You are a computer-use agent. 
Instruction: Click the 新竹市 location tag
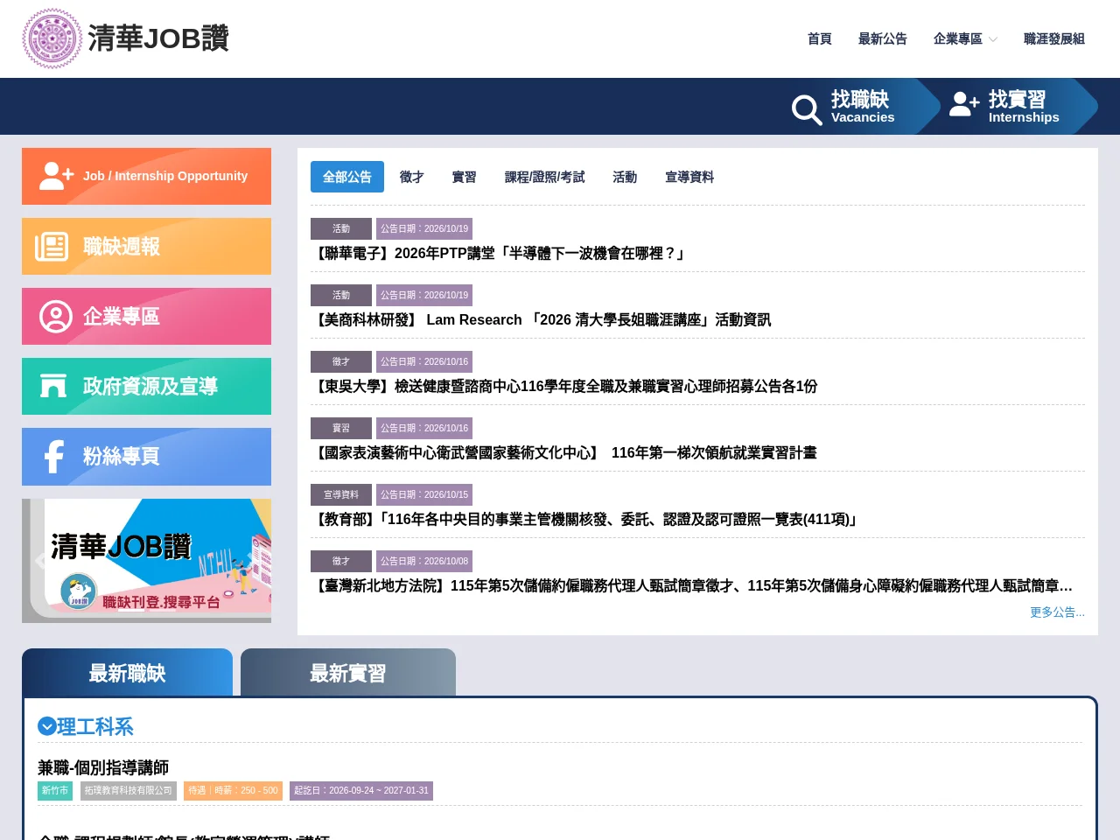[x=55, y=790]
